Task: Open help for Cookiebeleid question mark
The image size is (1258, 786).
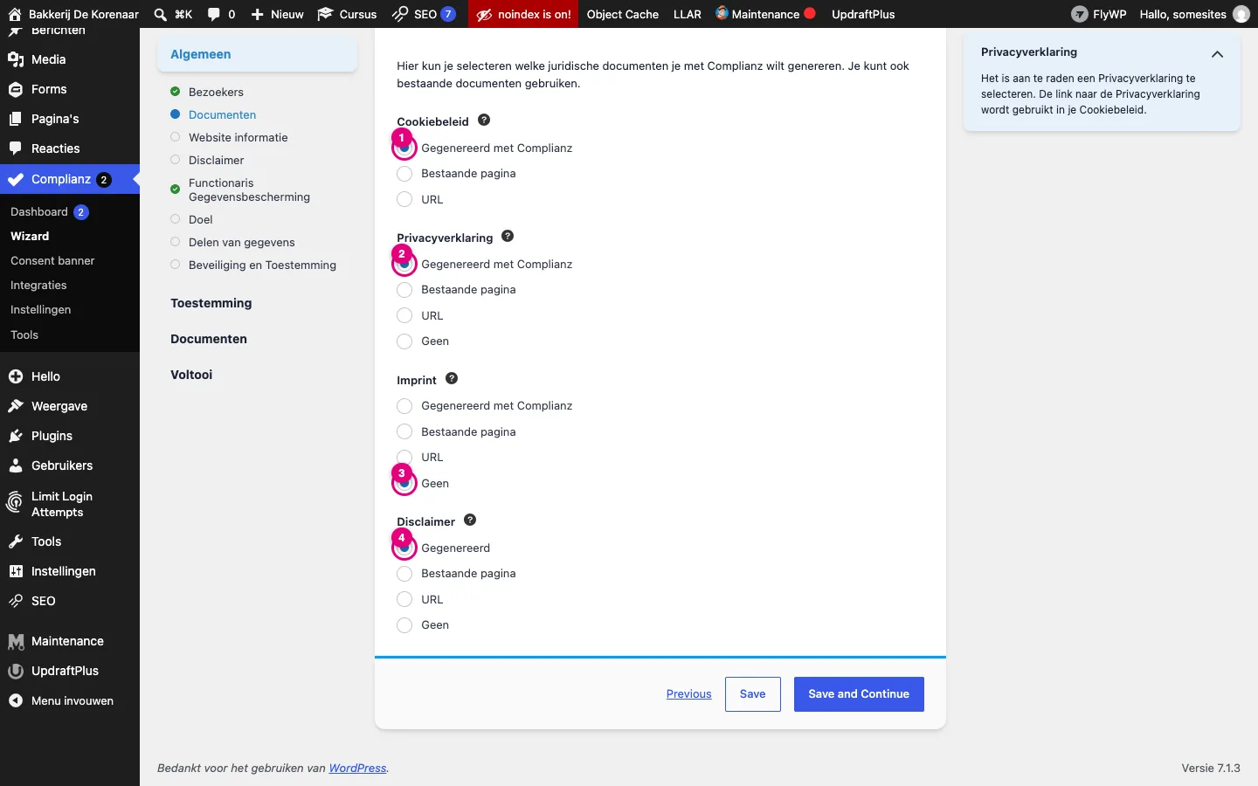Action: coord(484,120)
